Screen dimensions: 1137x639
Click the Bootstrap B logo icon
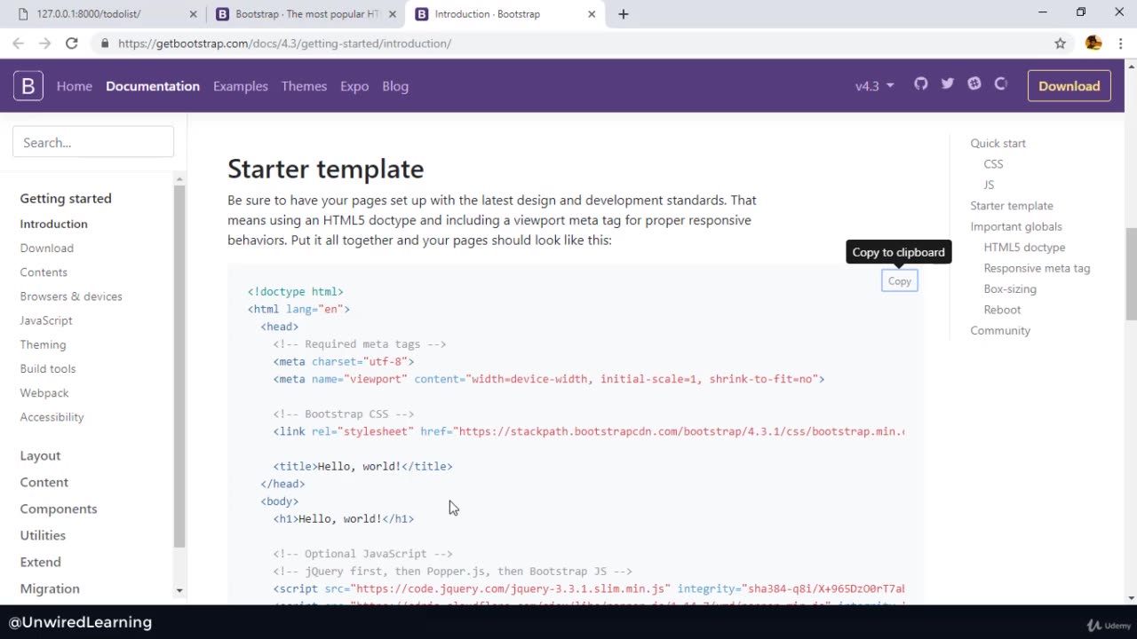28,86
